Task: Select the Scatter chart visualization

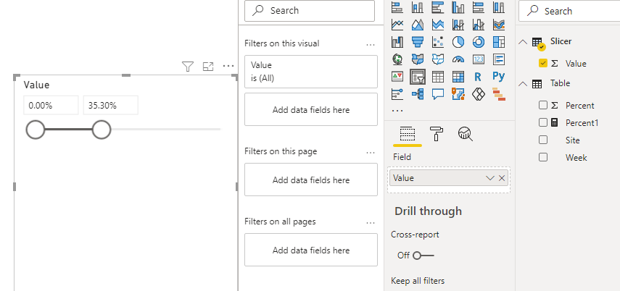Action: click(x=438, y=41)
